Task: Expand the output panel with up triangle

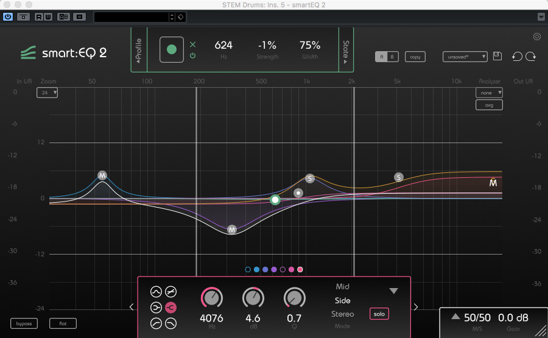Action: click(455, 316)
